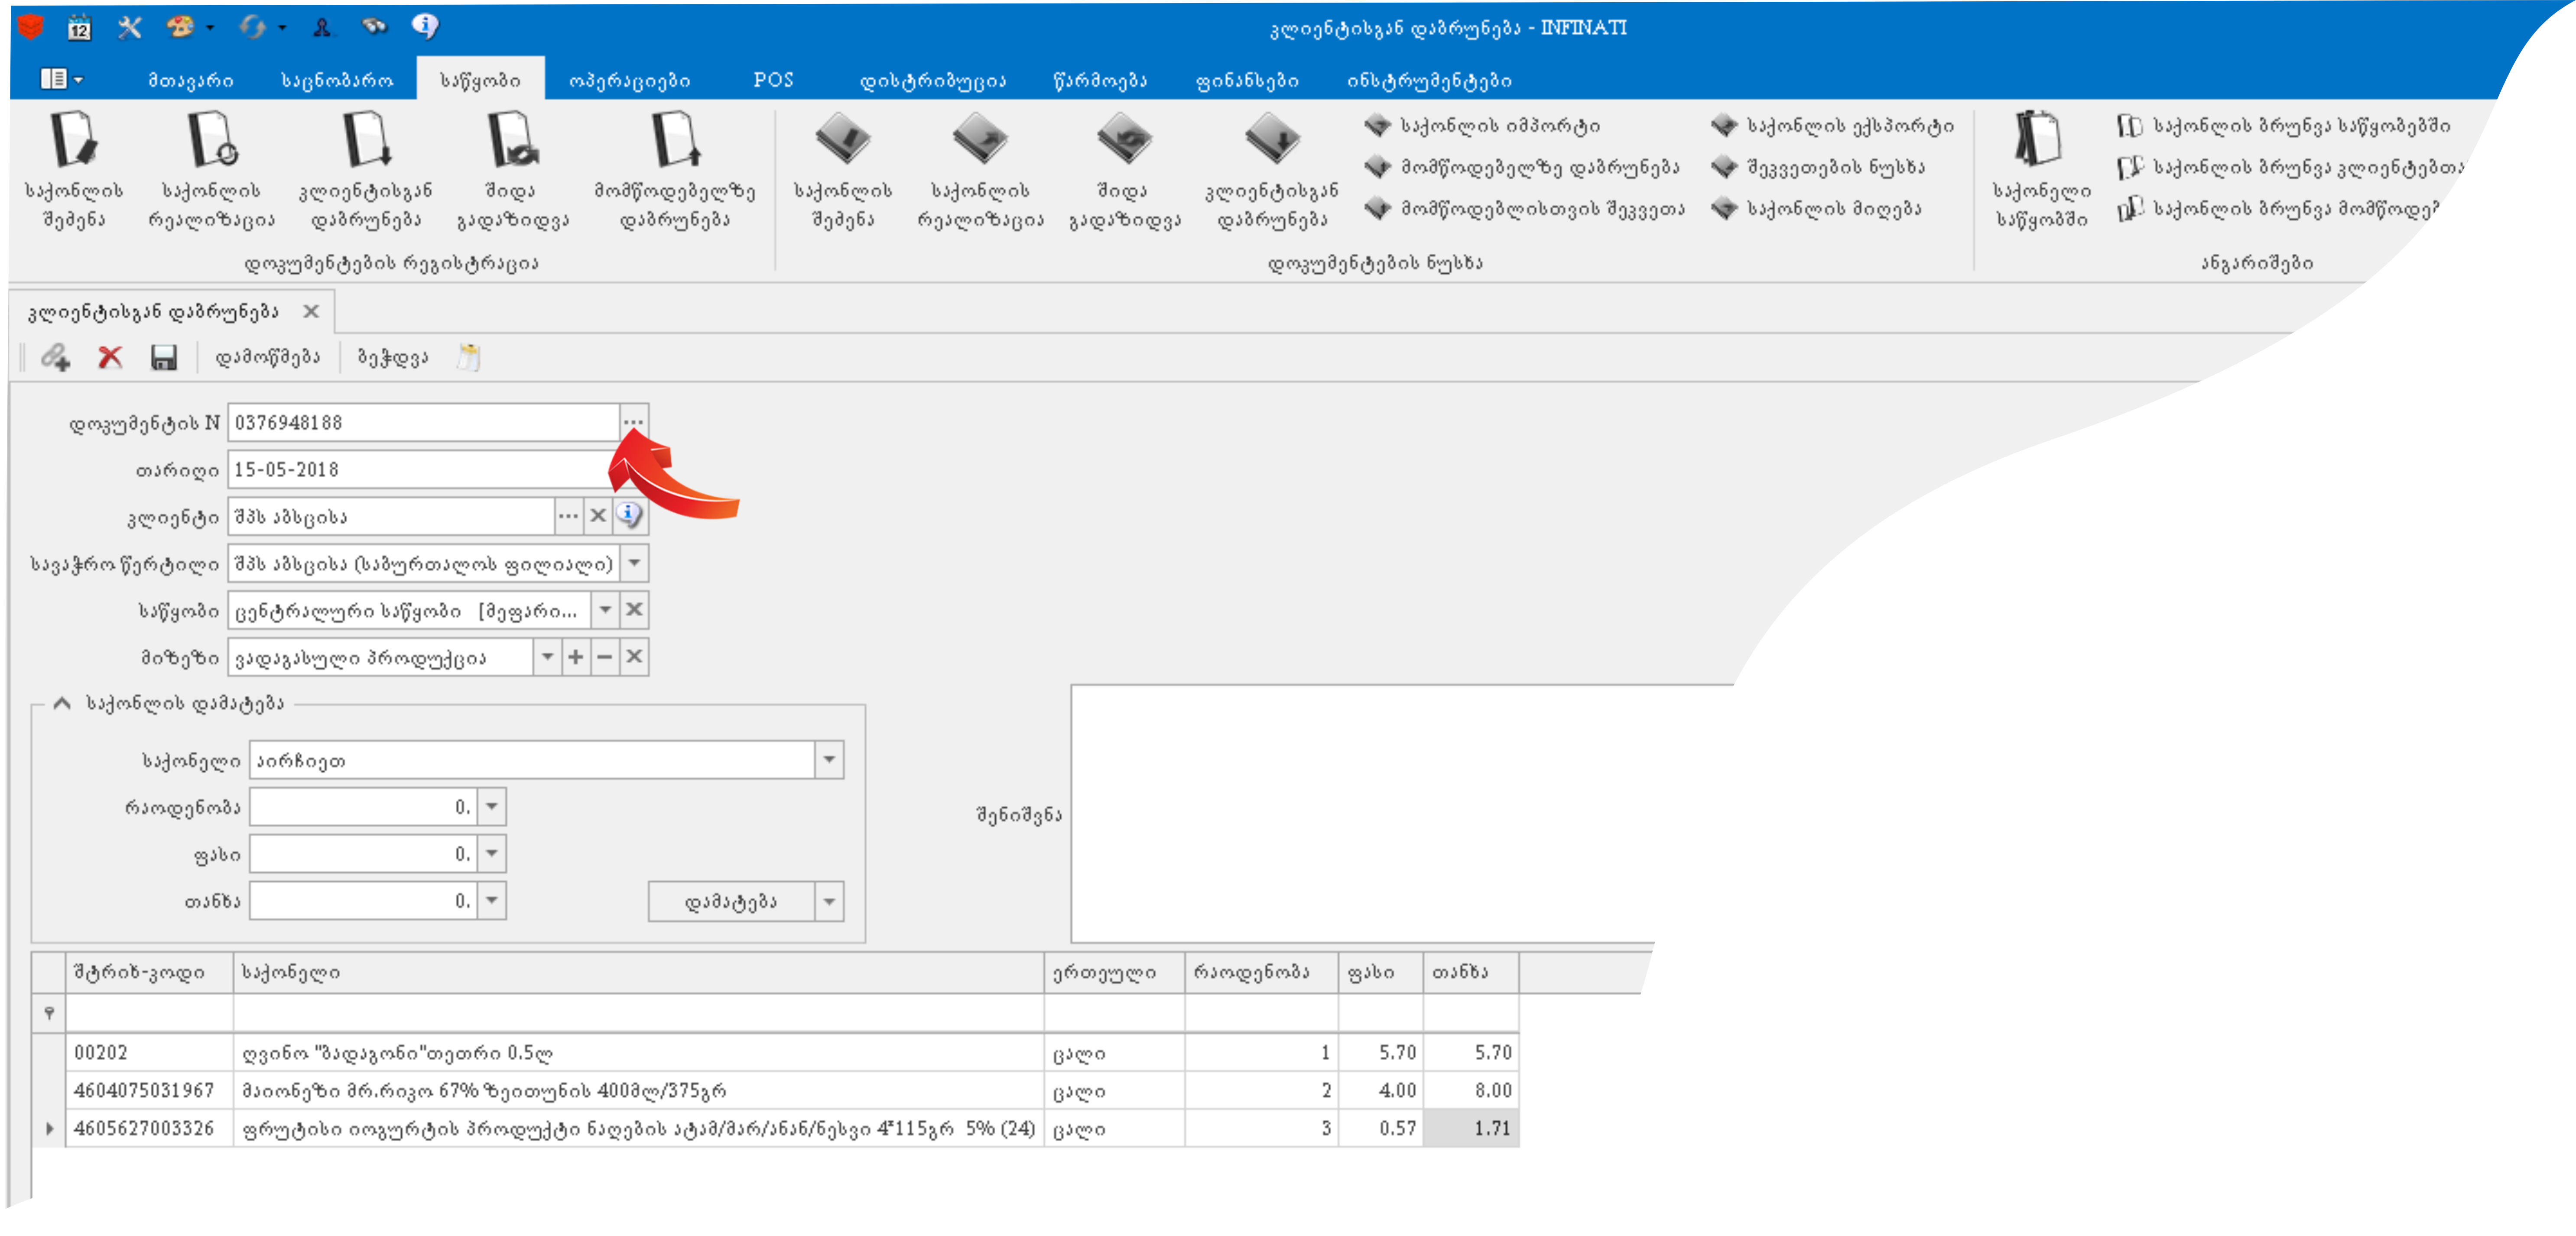Click the notes clipboard icon in toolbar
The image size is (2576, 1236).
(x=469, y=357)
